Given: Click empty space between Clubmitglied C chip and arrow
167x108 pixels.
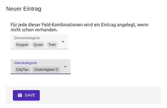Looking at the screenshot, I should pyautogui.click(x=62, y=70).
